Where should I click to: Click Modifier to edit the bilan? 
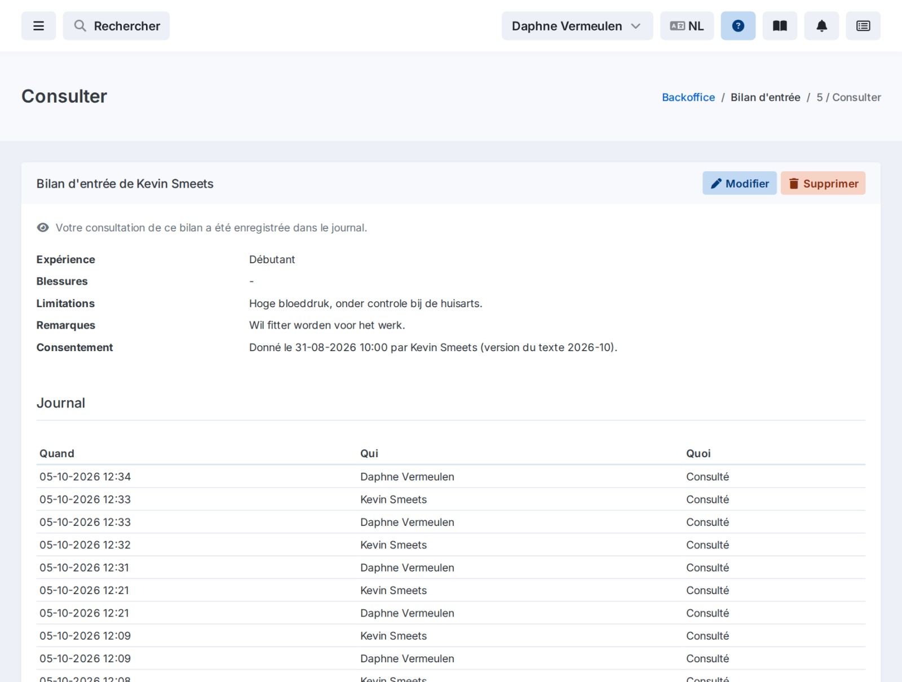tap(740, 183)
